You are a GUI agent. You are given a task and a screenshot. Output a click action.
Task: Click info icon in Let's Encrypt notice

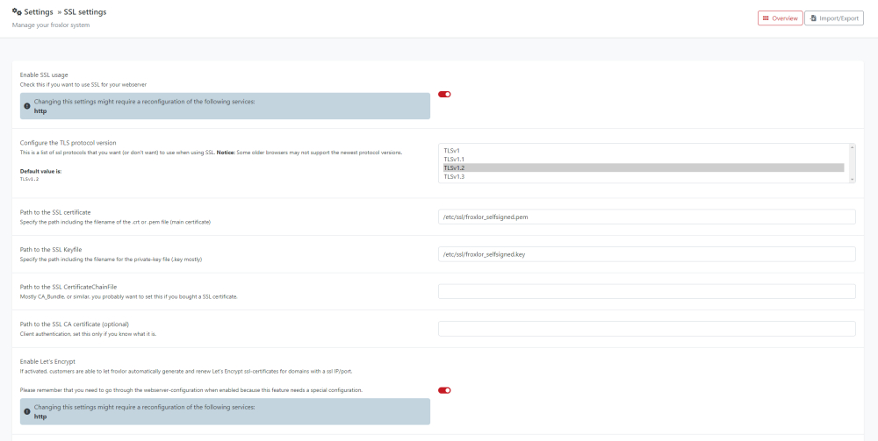(x=26, y=412)
